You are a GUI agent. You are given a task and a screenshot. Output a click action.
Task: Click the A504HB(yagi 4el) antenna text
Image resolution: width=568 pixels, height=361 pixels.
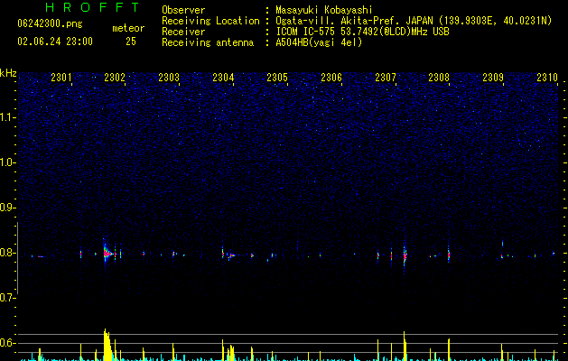[x=319, y=42]
